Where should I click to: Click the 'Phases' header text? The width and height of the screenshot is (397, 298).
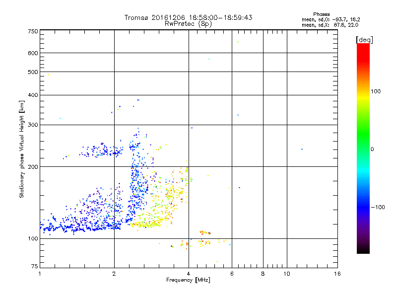321,14
